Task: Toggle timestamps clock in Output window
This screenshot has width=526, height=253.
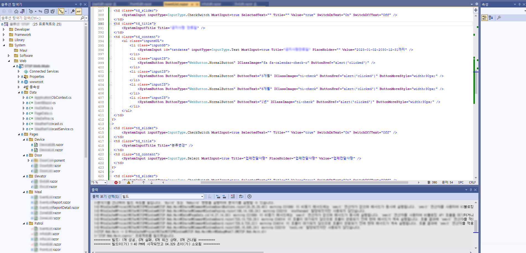Action: [x=249, y=196]
